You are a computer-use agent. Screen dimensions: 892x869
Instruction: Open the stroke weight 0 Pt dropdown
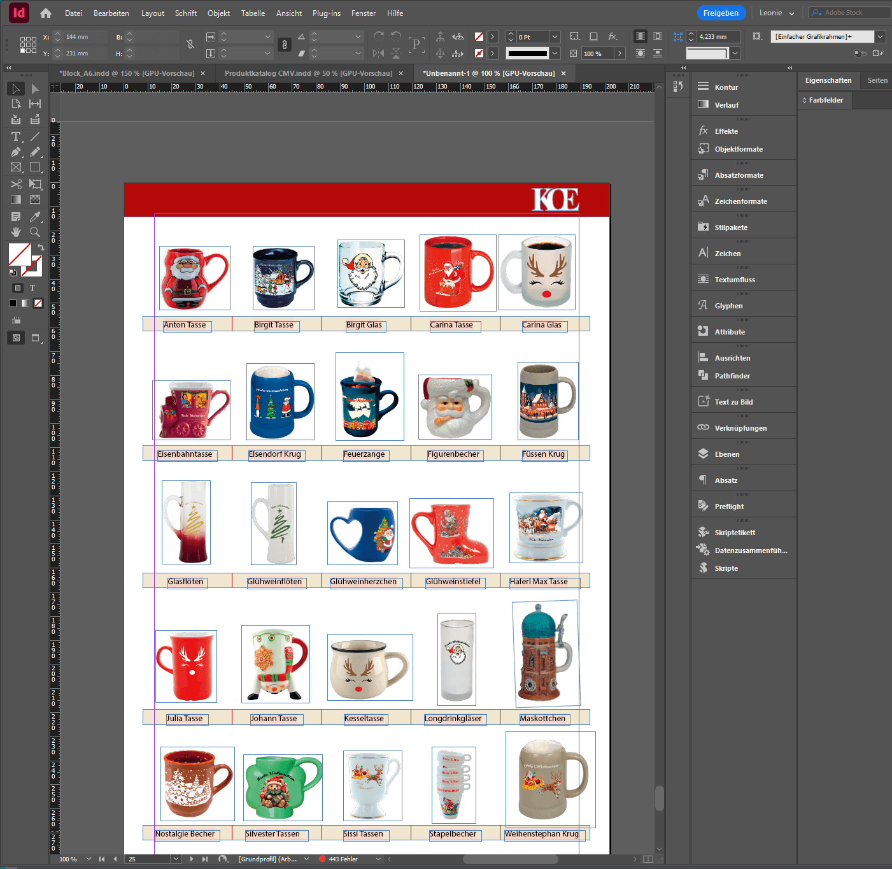(x=555, y=37)
